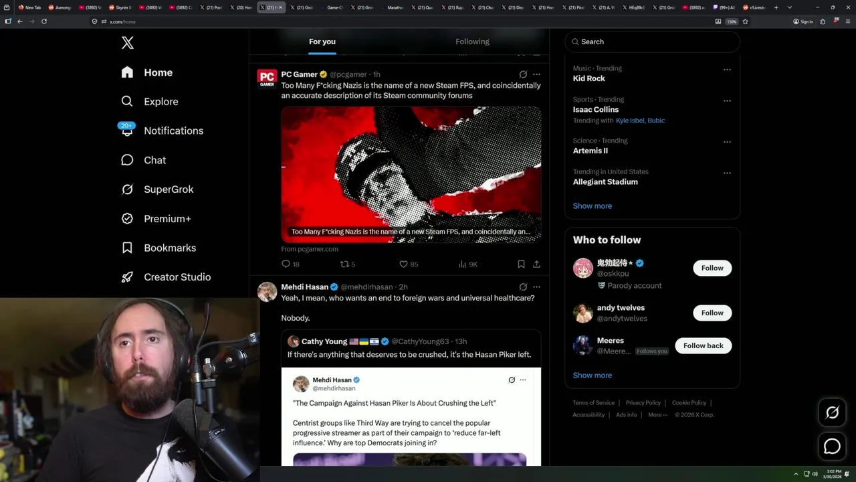Screen dimensions: 856x482
Task: Reload the page in browser
Action: click(44, 21)
